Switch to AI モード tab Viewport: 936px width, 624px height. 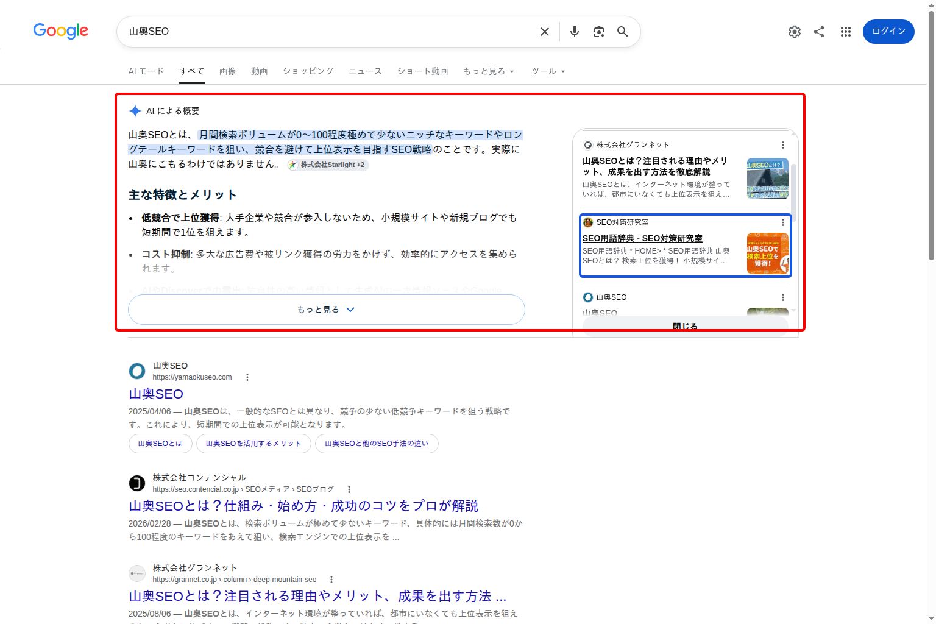(146, 71)
